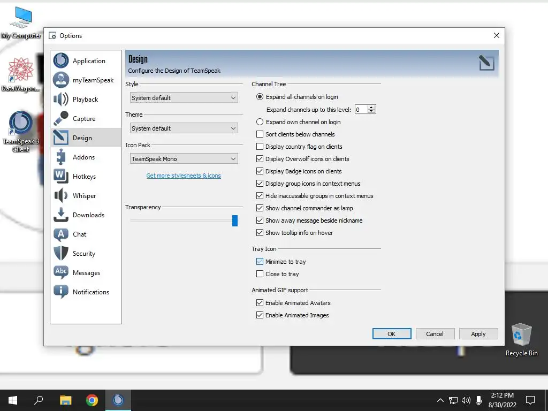Screen dimensions: 548x411
Task: Click the Capture microphone icon
Action: [x=61, y=118]
